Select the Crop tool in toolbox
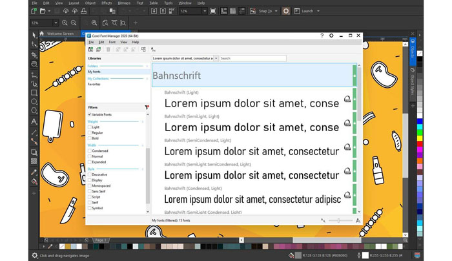 [x=34, y=55]
